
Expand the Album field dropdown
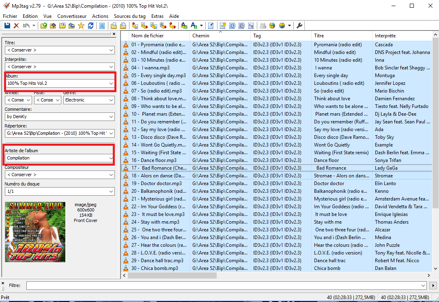[111, 83]
